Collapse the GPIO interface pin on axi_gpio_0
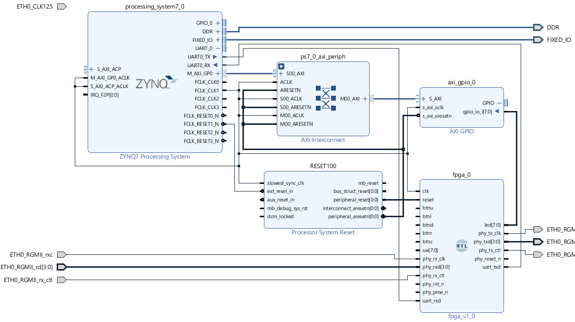 click(499, 102)
